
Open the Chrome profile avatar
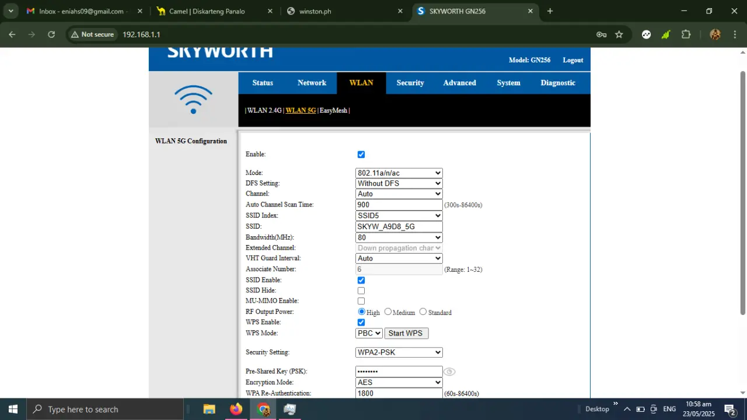715,34
